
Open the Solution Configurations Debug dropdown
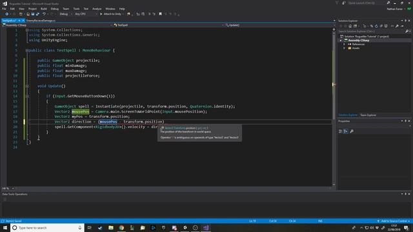pyautogui.click(x=66, y=14)
